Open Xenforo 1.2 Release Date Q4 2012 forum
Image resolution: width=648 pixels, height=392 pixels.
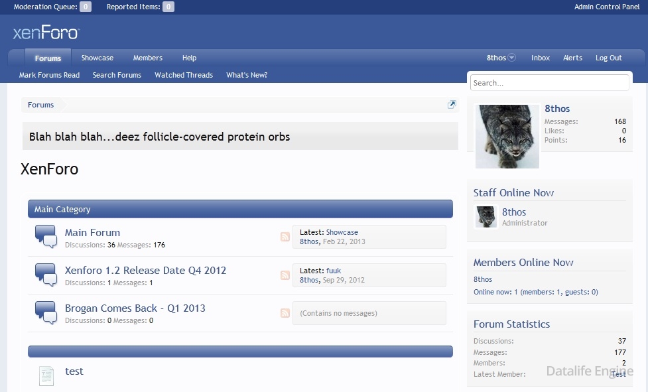coord(145,271)
